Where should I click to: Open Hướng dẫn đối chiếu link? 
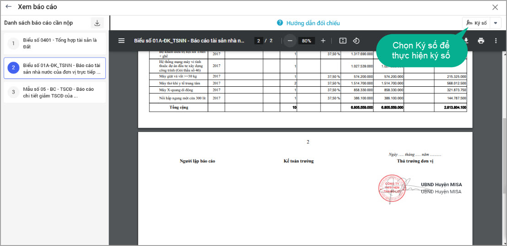click(x=313, y=23)
